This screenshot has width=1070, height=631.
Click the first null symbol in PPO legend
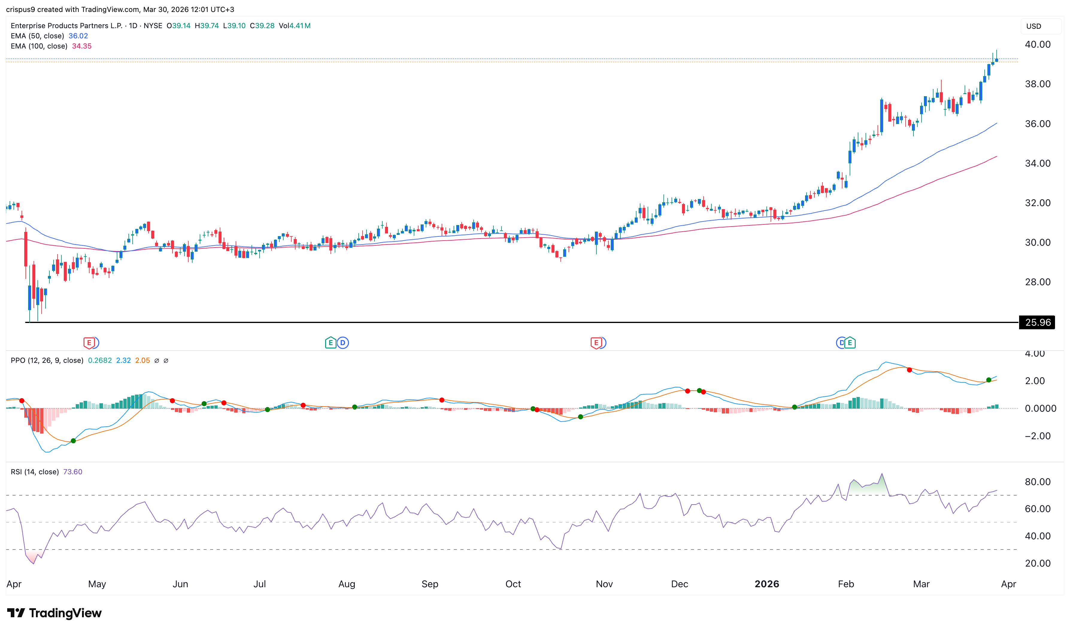tap(157, 361)
